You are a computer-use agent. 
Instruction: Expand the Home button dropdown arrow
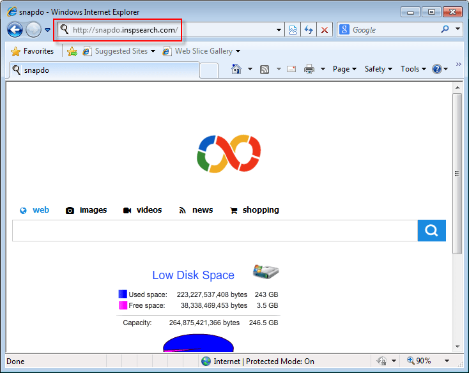pyautogui.click(x=250, y=70)
